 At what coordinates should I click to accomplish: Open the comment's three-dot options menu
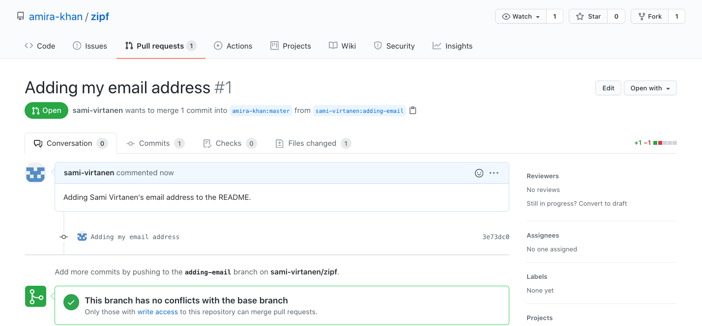(x=494, y=173)
